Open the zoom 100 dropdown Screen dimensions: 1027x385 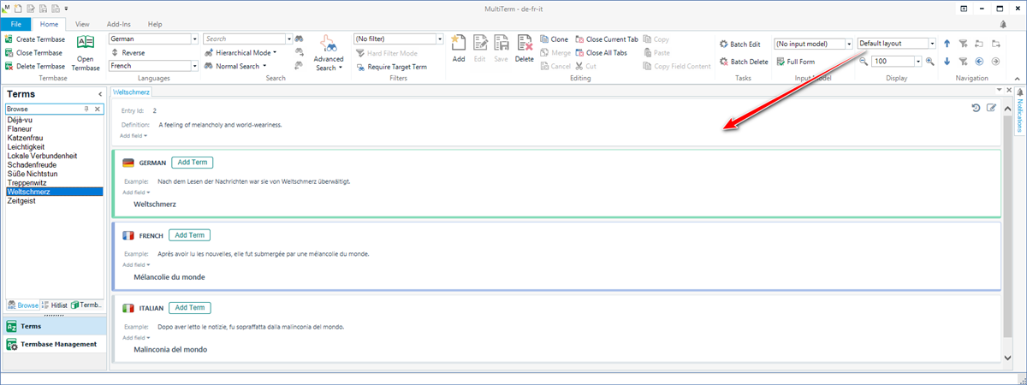click(x=917, y=62)
